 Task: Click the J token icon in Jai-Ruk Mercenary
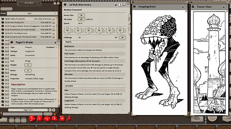120,5
